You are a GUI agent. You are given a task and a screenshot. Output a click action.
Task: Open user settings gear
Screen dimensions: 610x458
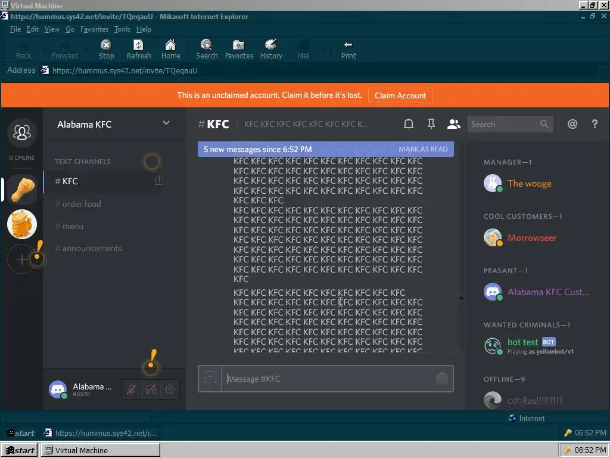pos(169,389)
